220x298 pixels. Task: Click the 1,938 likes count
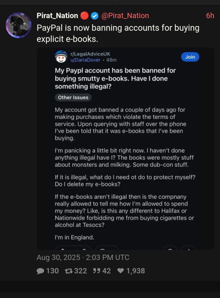click(x=136, y=271)
